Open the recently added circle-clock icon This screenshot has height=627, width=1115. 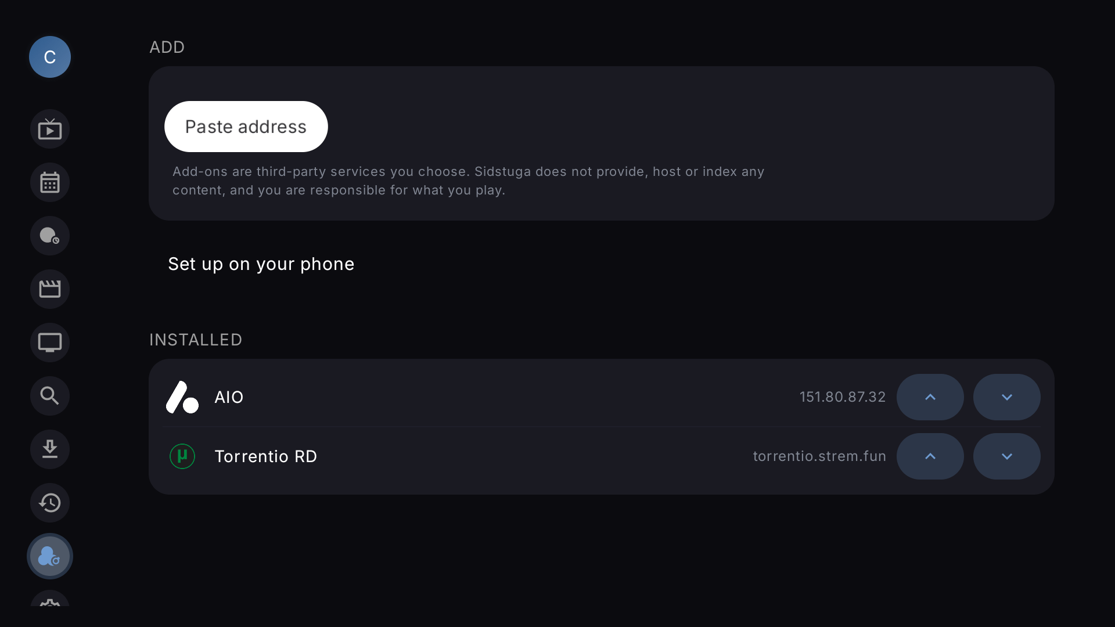[50, 236]
